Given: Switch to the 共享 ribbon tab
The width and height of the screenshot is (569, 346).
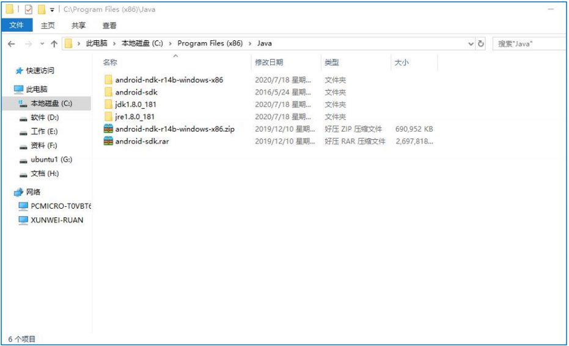Looking at the screenshot, I should (78, 26).
